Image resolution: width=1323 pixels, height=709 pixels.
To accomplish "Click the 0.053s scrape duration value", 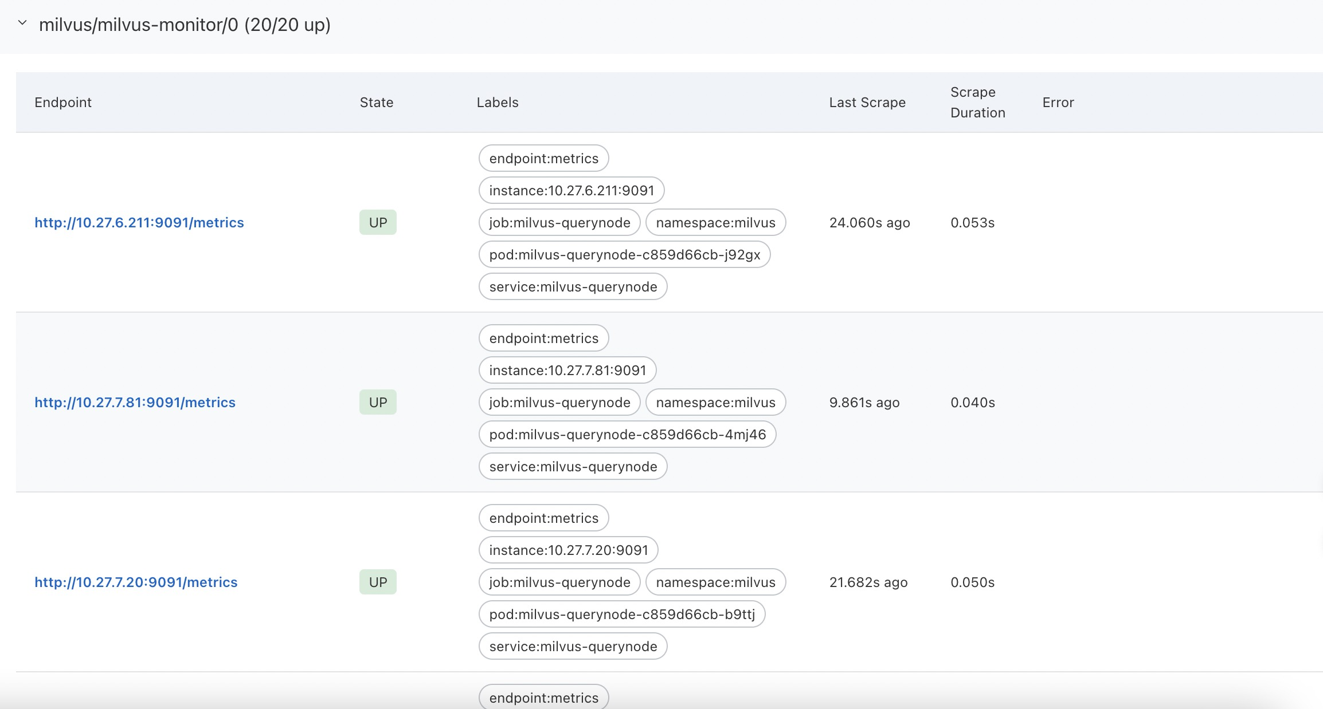I will [x=973, y=223].
